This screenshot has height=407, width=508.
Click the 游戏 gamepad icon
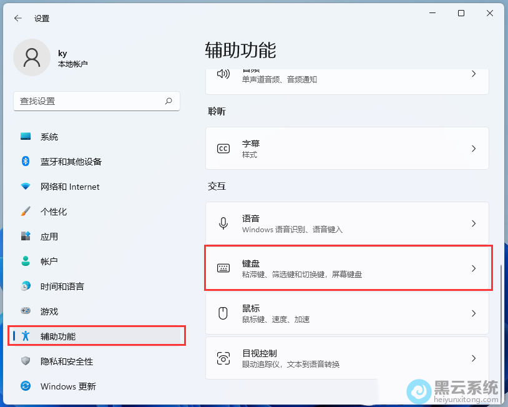[26, 311]
